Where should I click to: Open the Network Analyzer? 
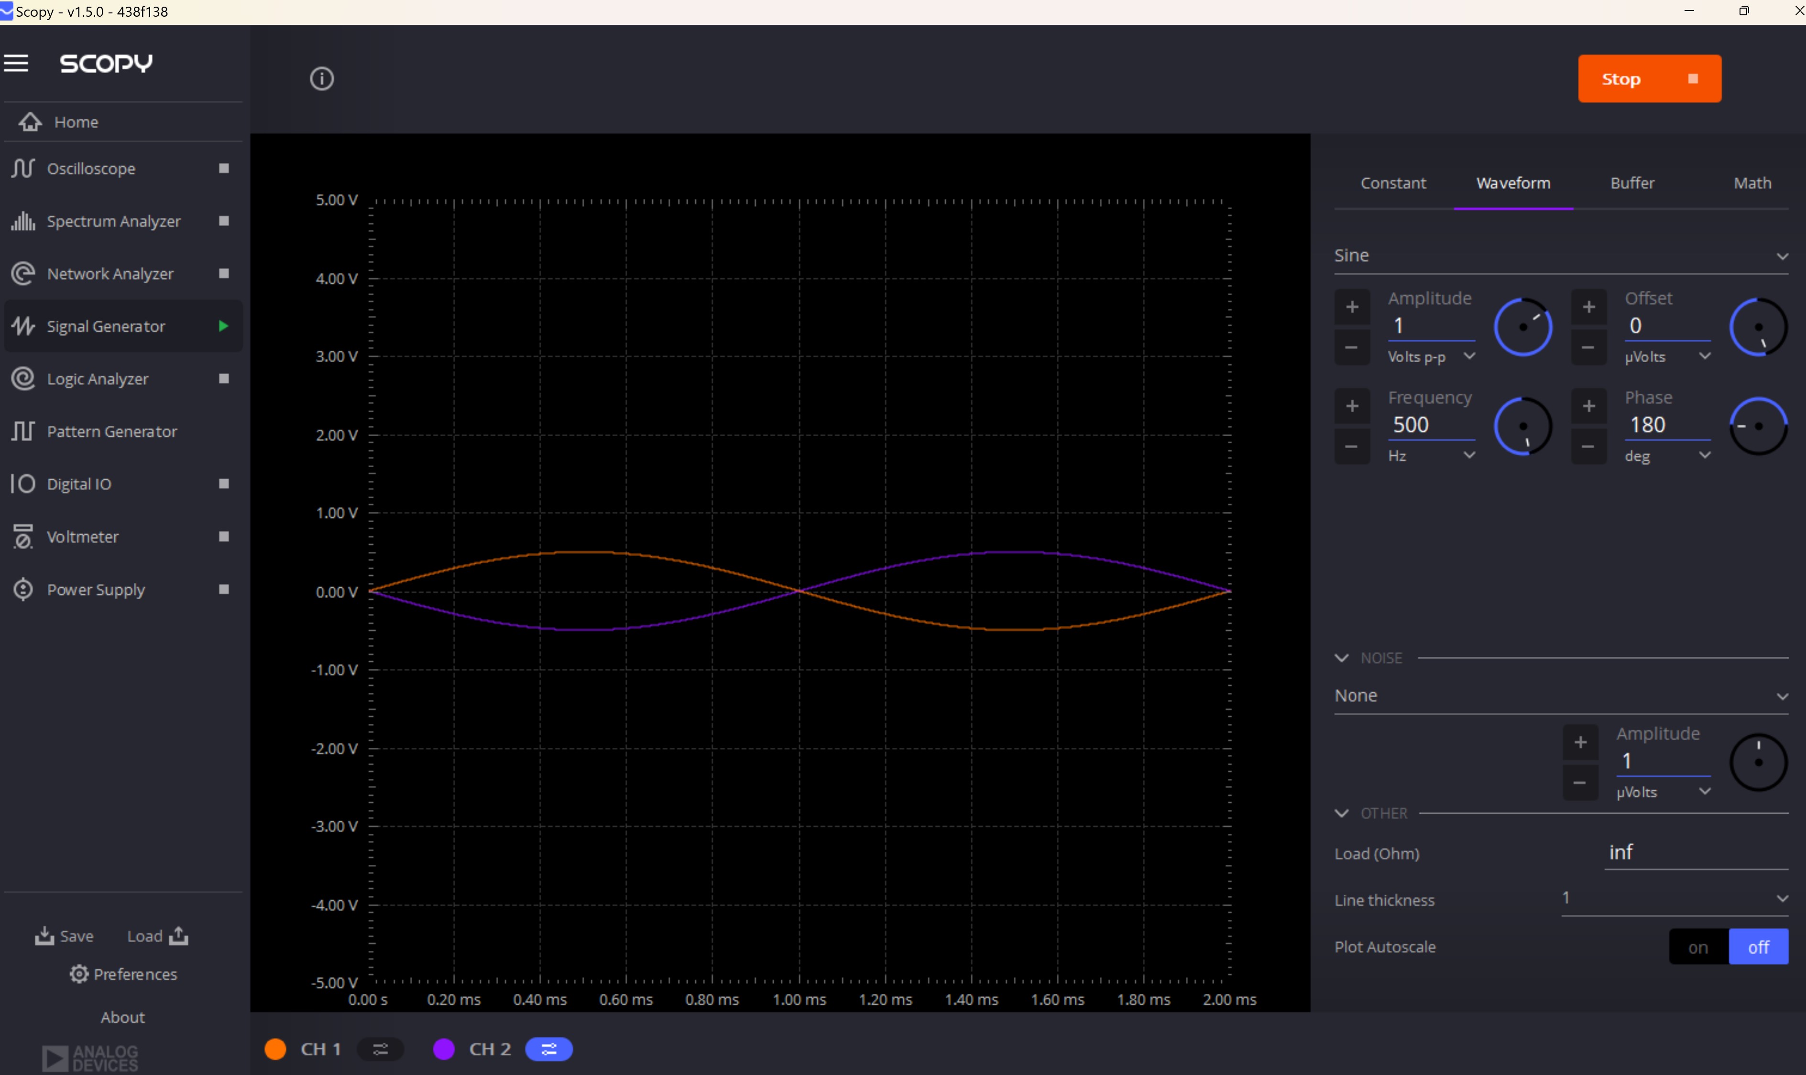point(109,273)
